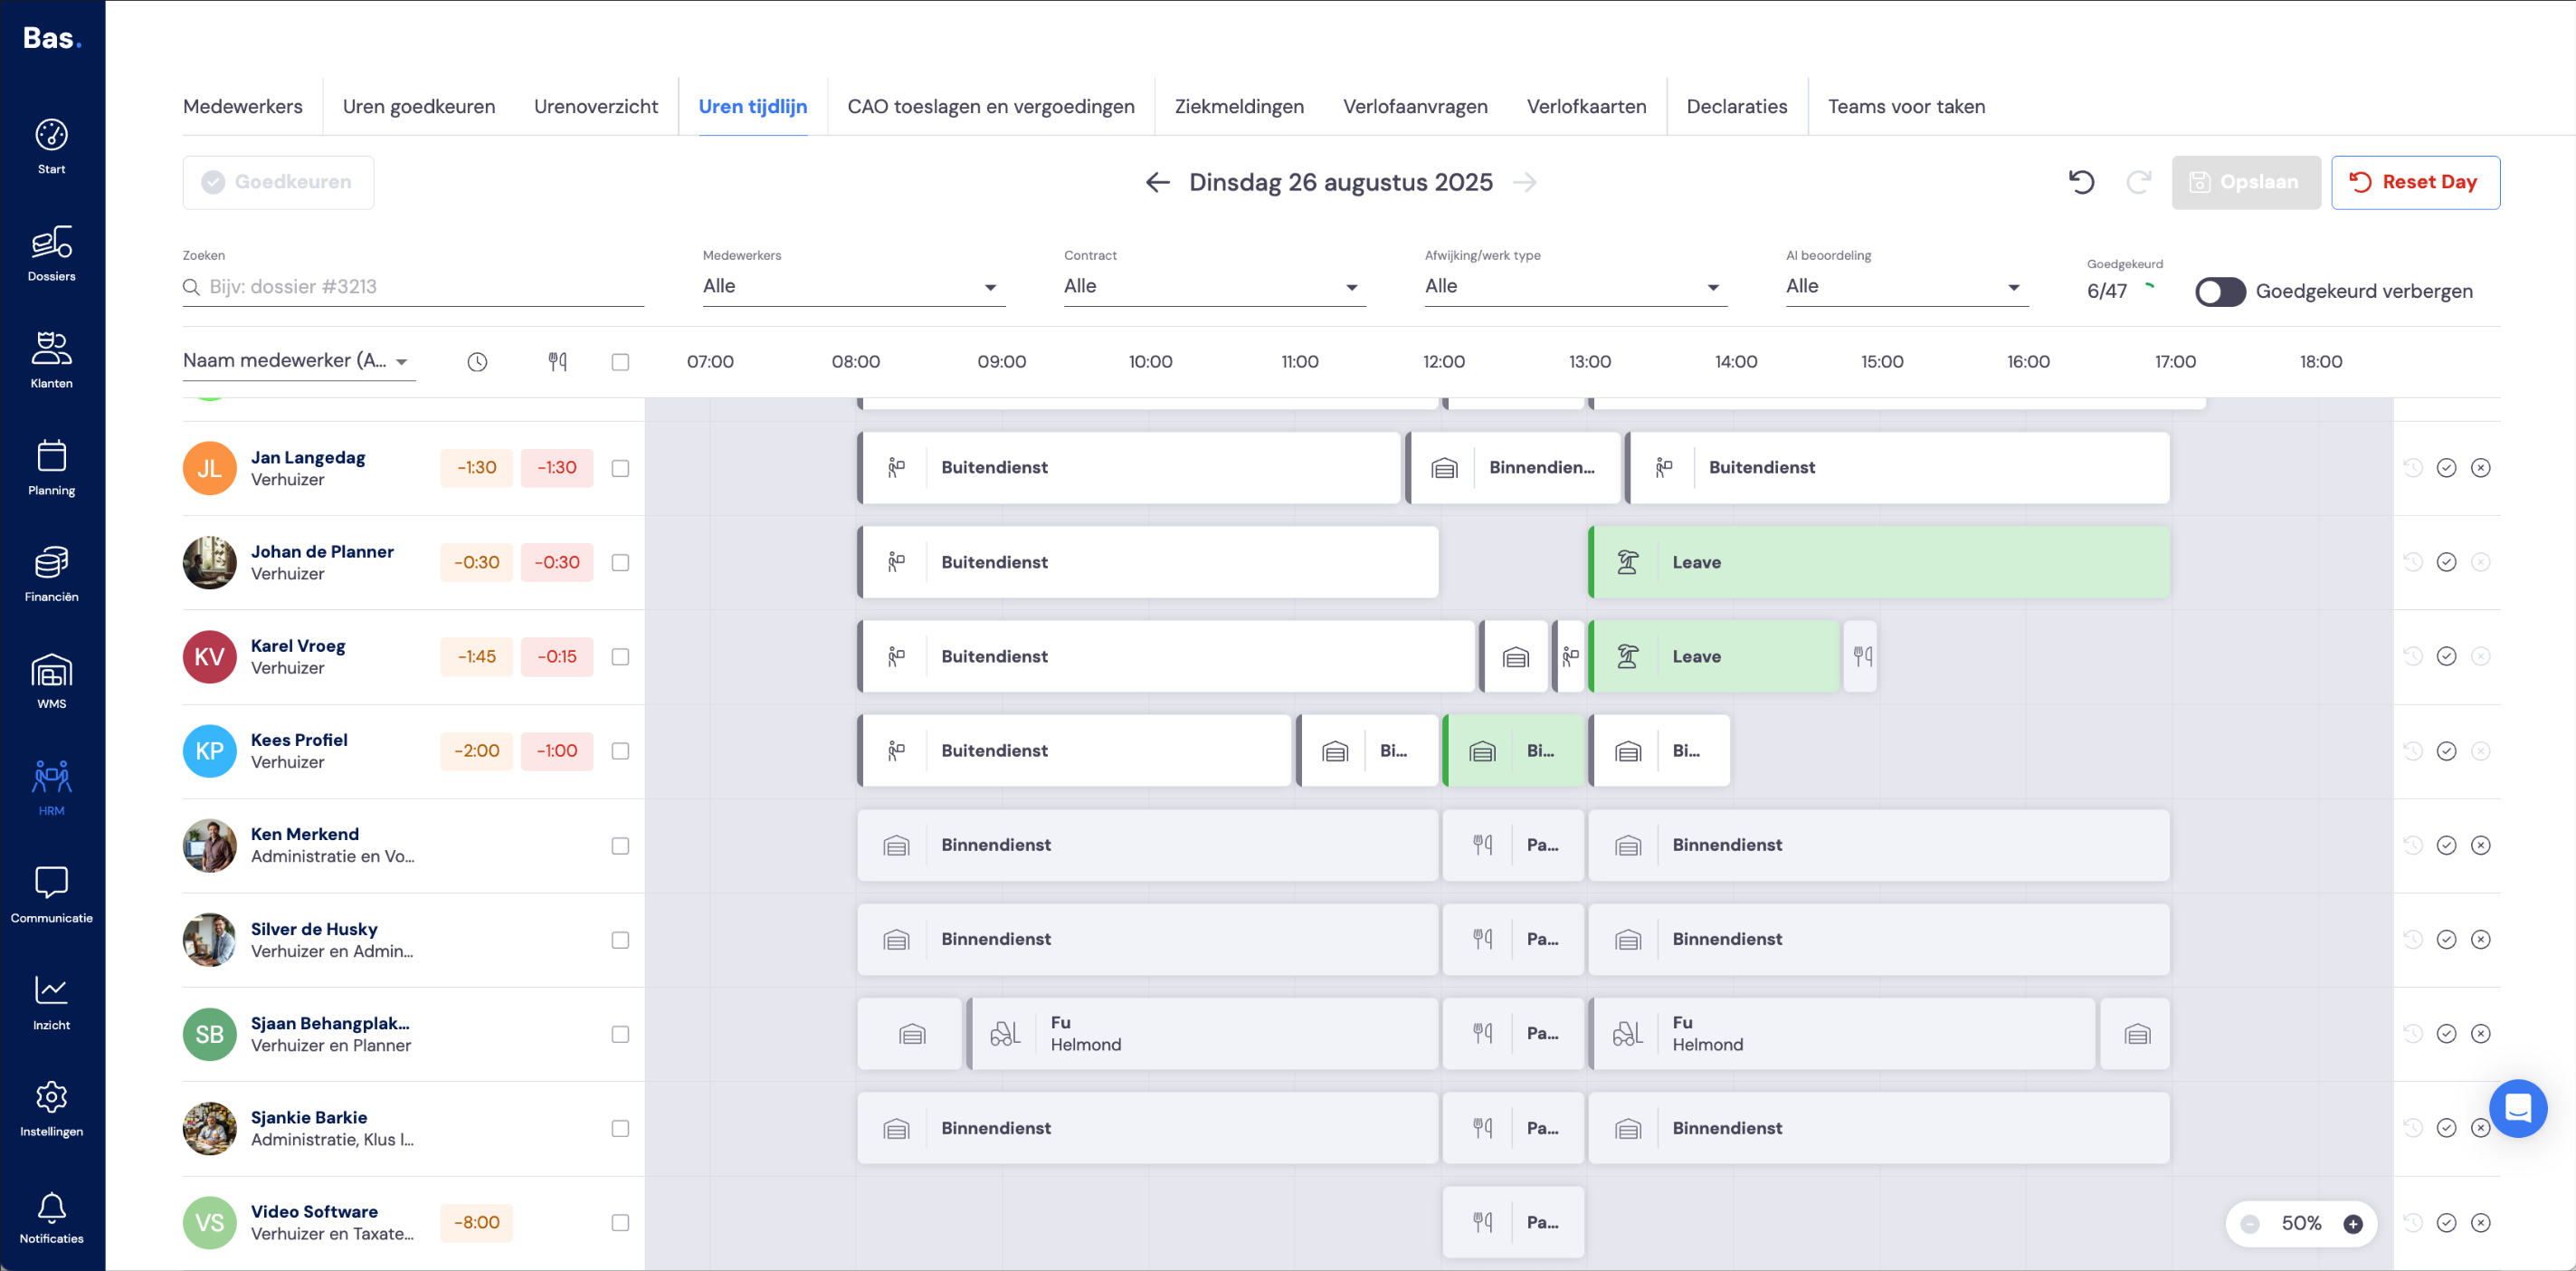Focus the Zoeken dossier search field

(x=413, y=287)
